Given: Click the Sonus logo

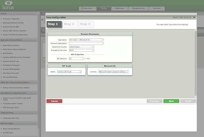Looking at the screenshot, I should [8, 5].
